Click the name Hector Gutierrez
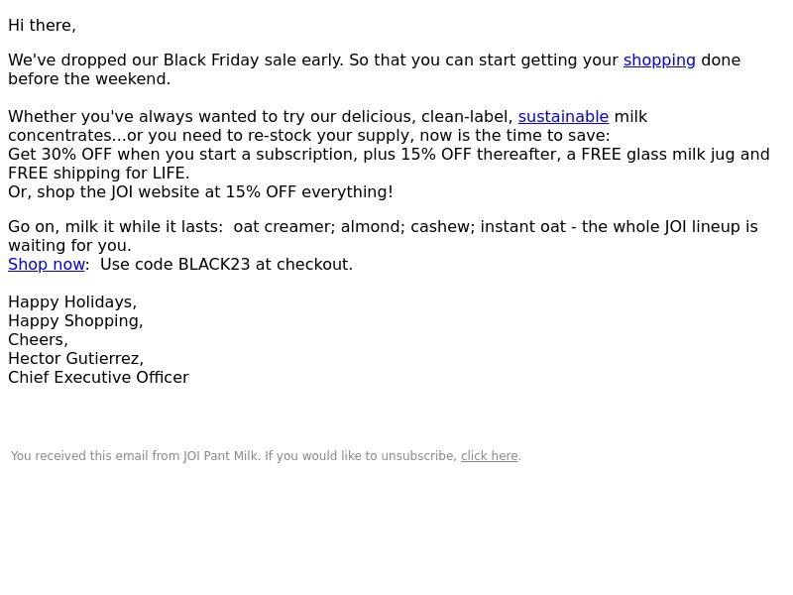 pyautogui.click(x=76, y=359)
